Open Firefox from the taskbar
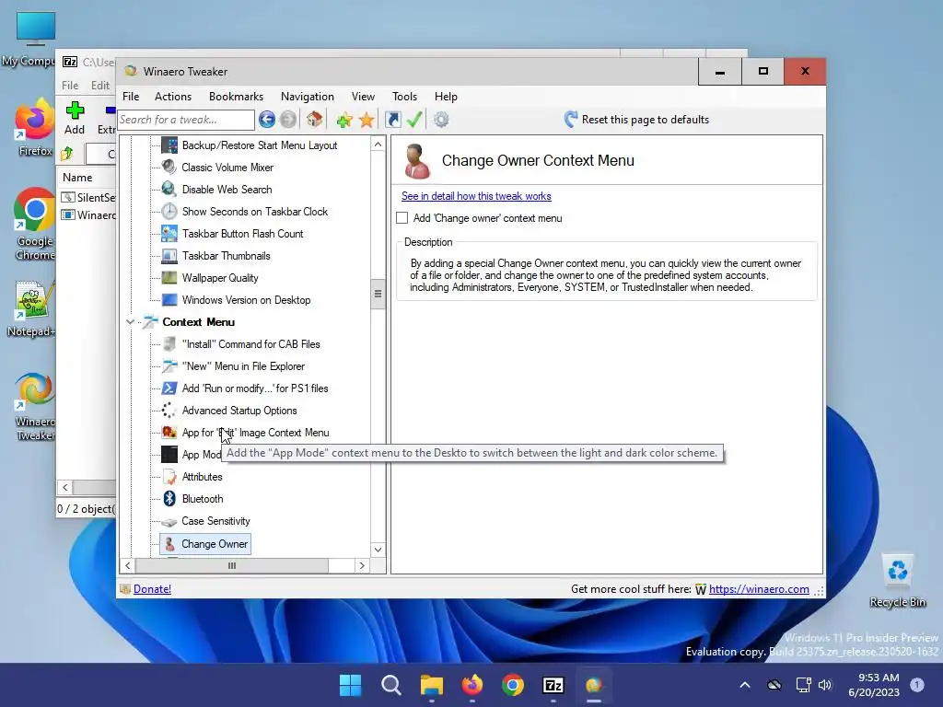Screen dimensions: 943x707 472,685
